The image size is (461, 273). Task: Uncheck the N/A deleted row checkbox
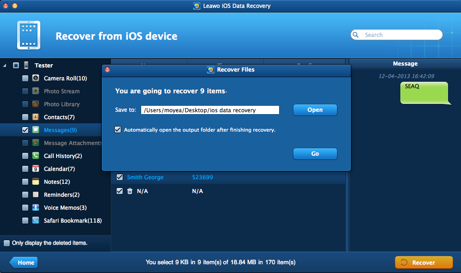click(120, 191)
